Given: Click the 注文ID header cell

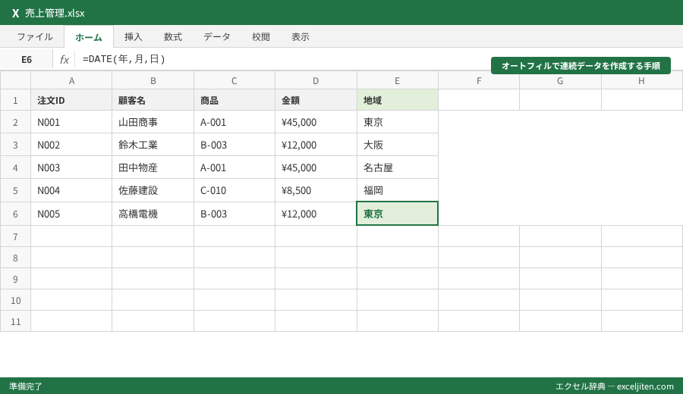Looking at the screenshot, I should coord(71,100).
